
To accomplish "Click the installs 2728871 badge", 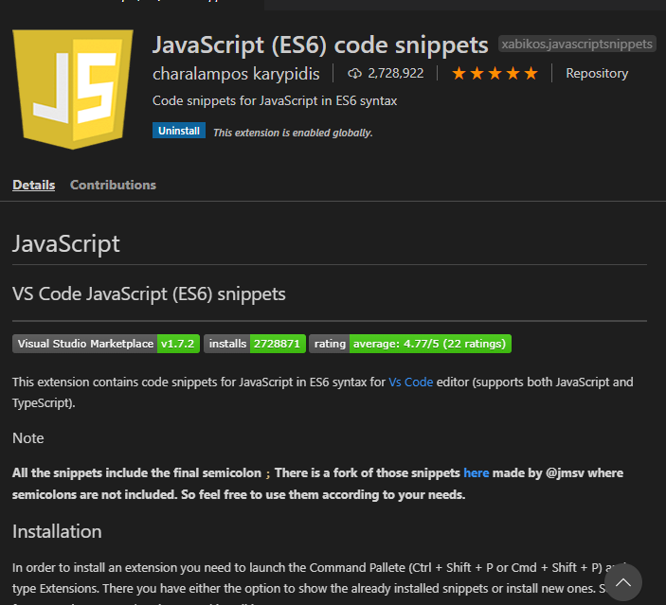I will click(255, 344).
